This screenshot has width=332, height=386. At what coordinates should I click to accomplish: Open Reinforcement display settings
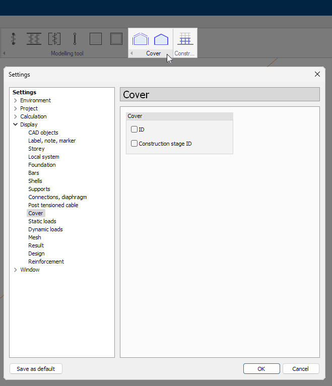(x=46, y=262)
